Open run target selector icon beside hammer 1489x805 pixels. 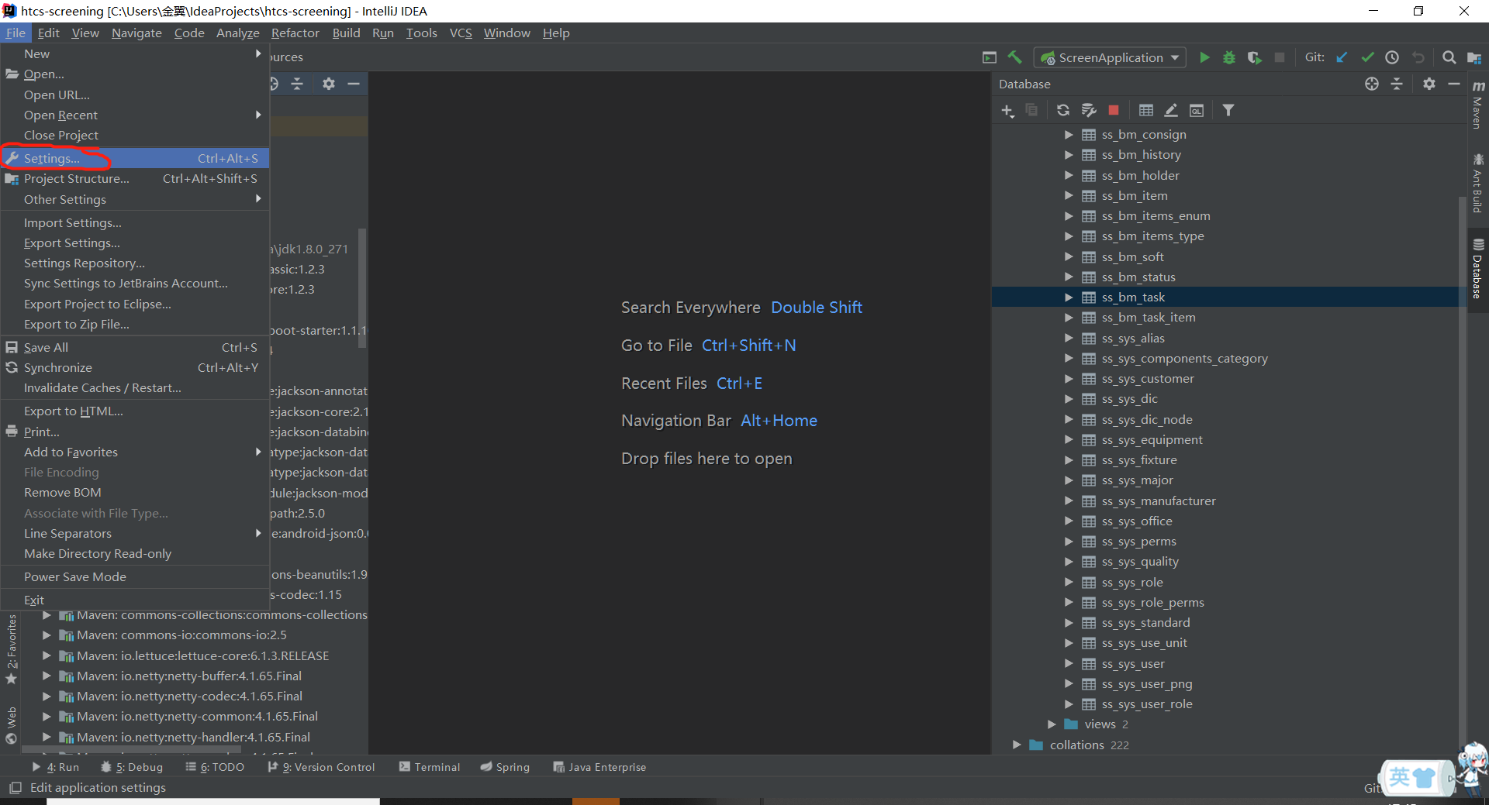click(x=990, y=57)
